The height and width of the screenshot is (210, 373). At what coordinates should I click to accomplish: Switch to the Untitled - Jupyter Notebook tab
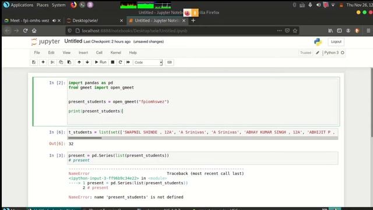pyautogui.click(x=157, y=21)
